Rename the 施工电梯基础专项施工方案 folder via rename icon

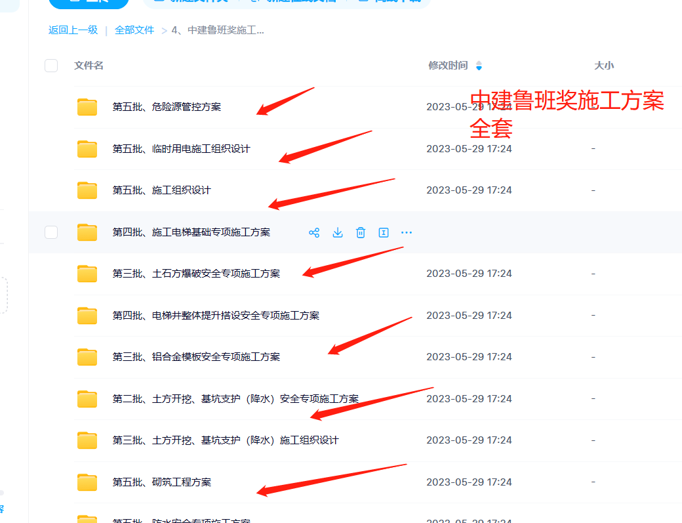point(384,233)
